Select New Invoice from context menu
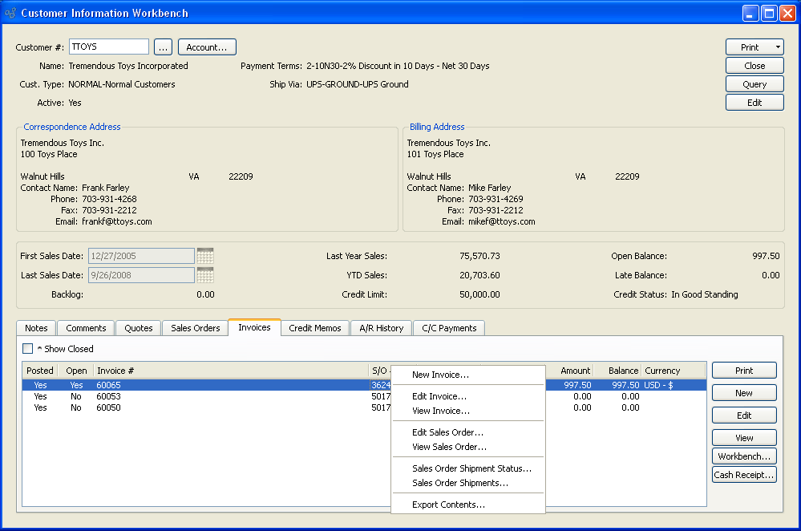 [440, 375]
